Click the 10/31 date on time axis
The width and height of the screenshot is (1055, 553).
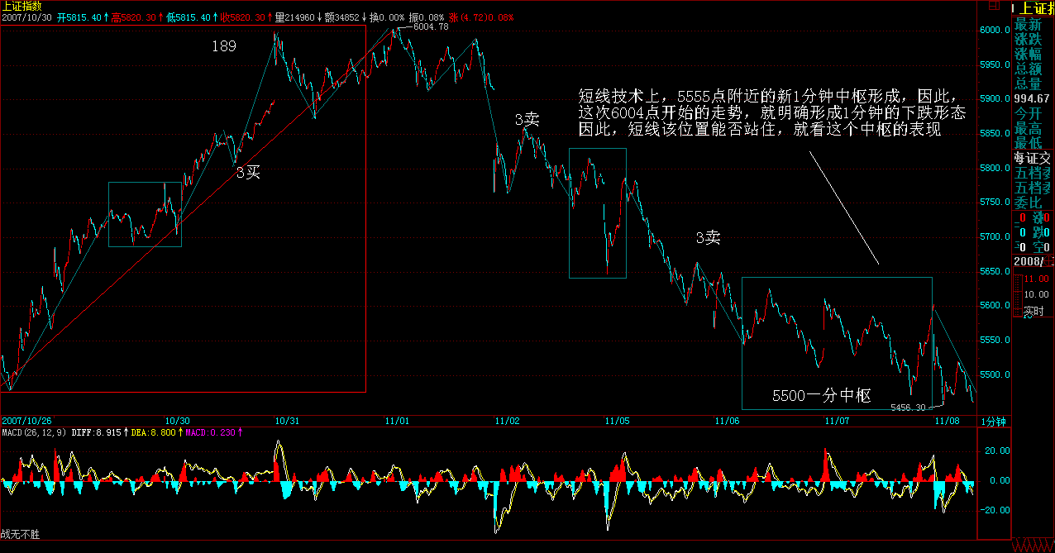(x=287, y=421)
